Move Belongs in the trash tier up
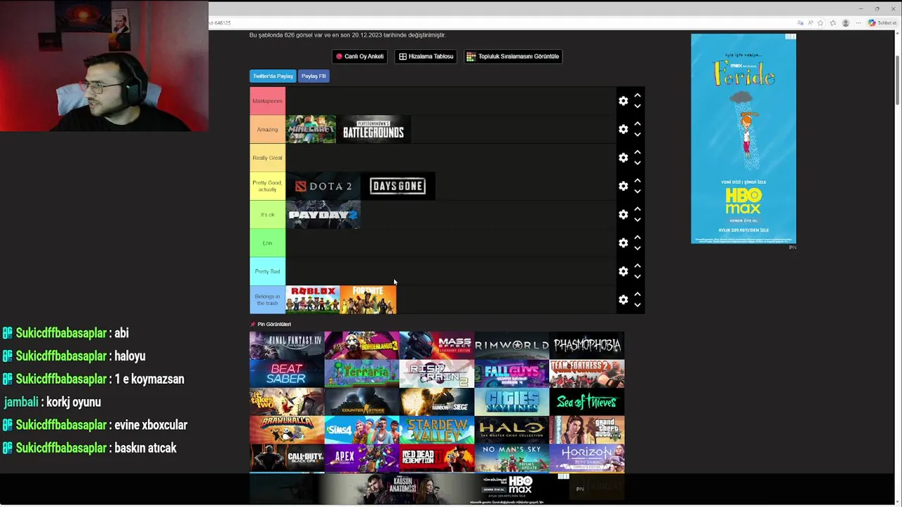This screenshot has width=902, height=507. click(x=637, y=294)
